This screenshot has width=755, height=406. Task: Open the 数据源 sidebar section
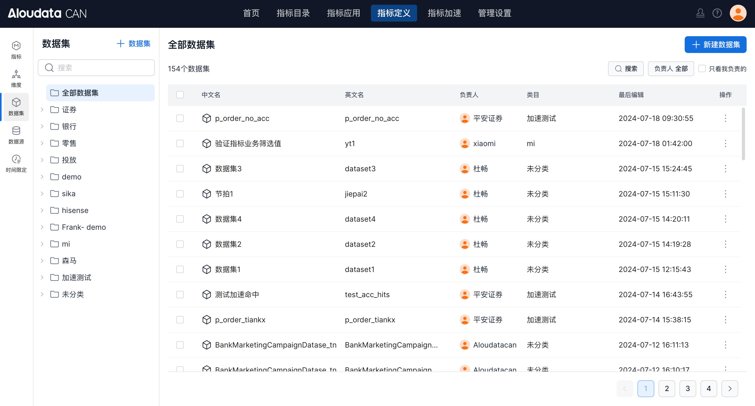16,135
